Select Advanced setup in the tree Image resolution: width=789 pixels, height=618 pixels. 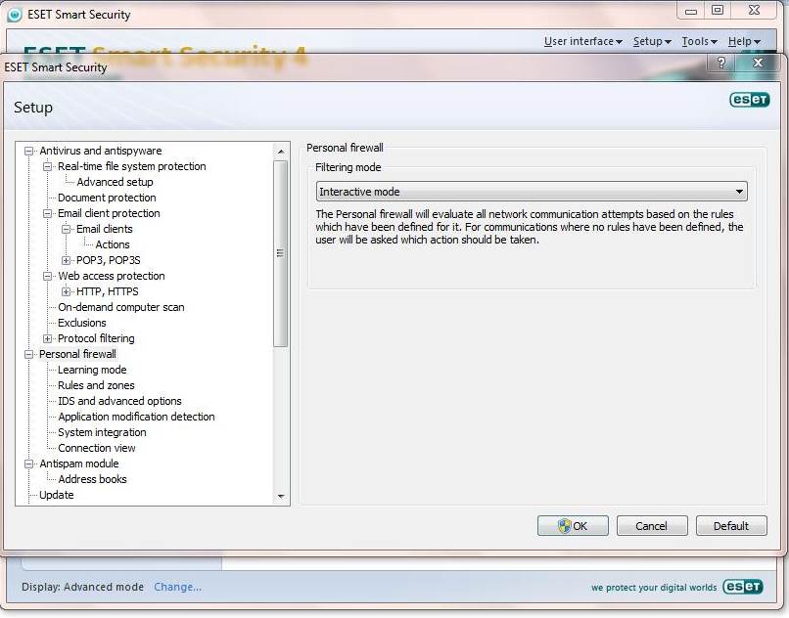tap(115, 182)
